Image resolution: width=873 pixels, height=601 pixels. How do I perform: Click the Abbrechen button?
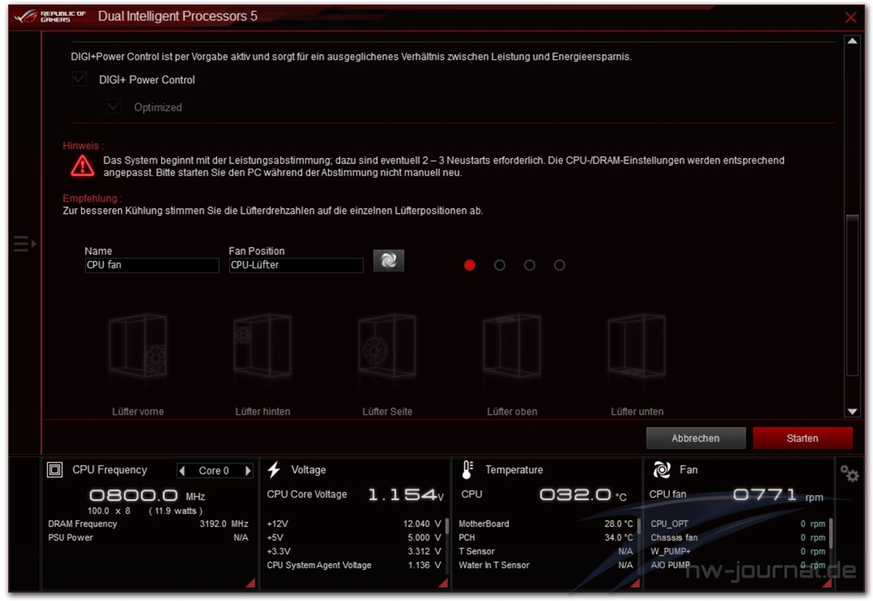point(695,438)
